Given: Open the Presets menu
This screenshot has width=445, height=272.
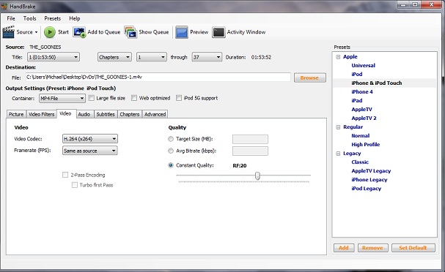Looking at the screenshot, I should (x=53, y=18).
